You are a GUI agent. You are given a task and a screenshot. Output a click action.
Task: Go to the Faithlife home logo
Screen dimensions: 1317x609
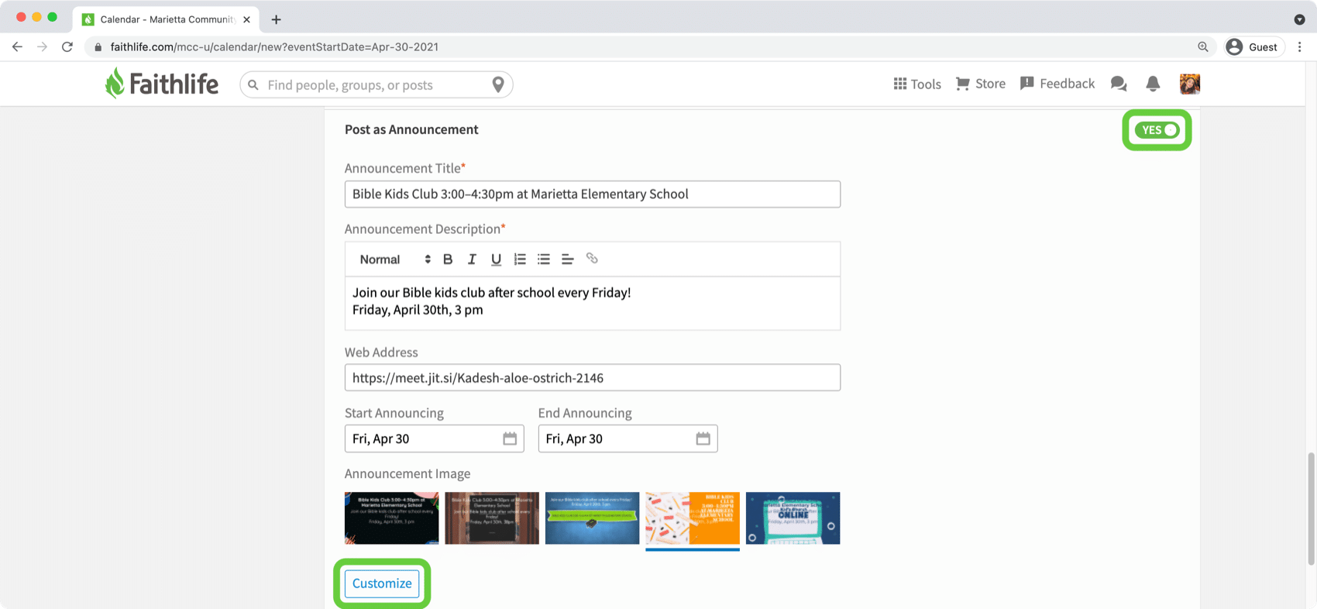click(x=162, y=83)
